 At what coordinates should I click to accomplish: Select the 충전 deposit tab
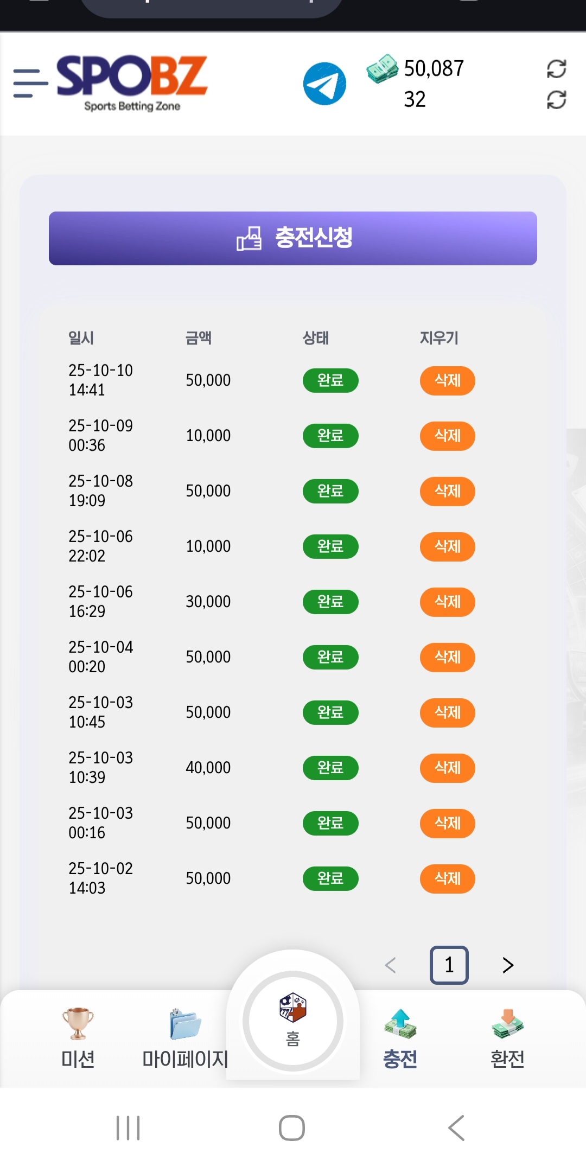point(400,1037)
